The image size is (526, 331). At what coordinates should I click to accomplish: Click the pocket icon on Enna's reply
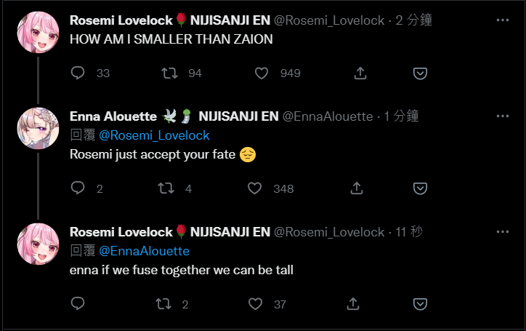click(x=420, y=188)
